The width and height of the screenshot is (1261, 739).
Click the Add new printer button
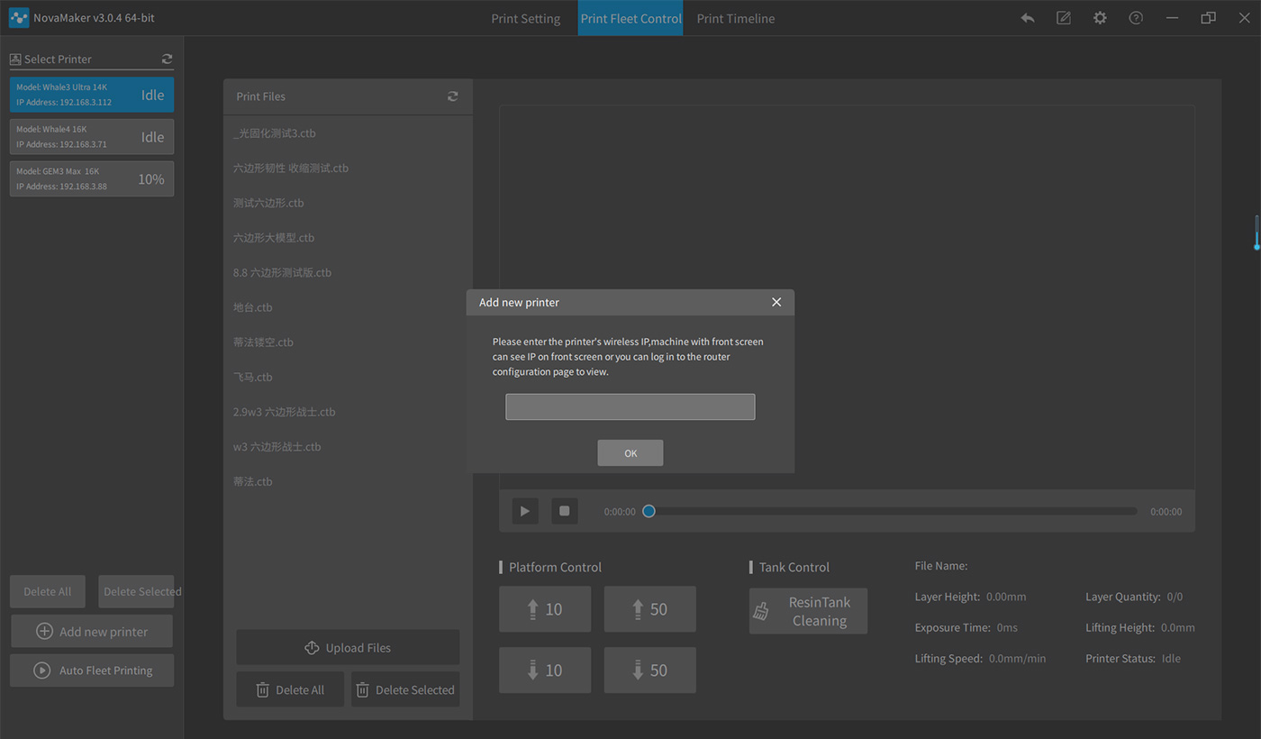click(x=92, y=631)
